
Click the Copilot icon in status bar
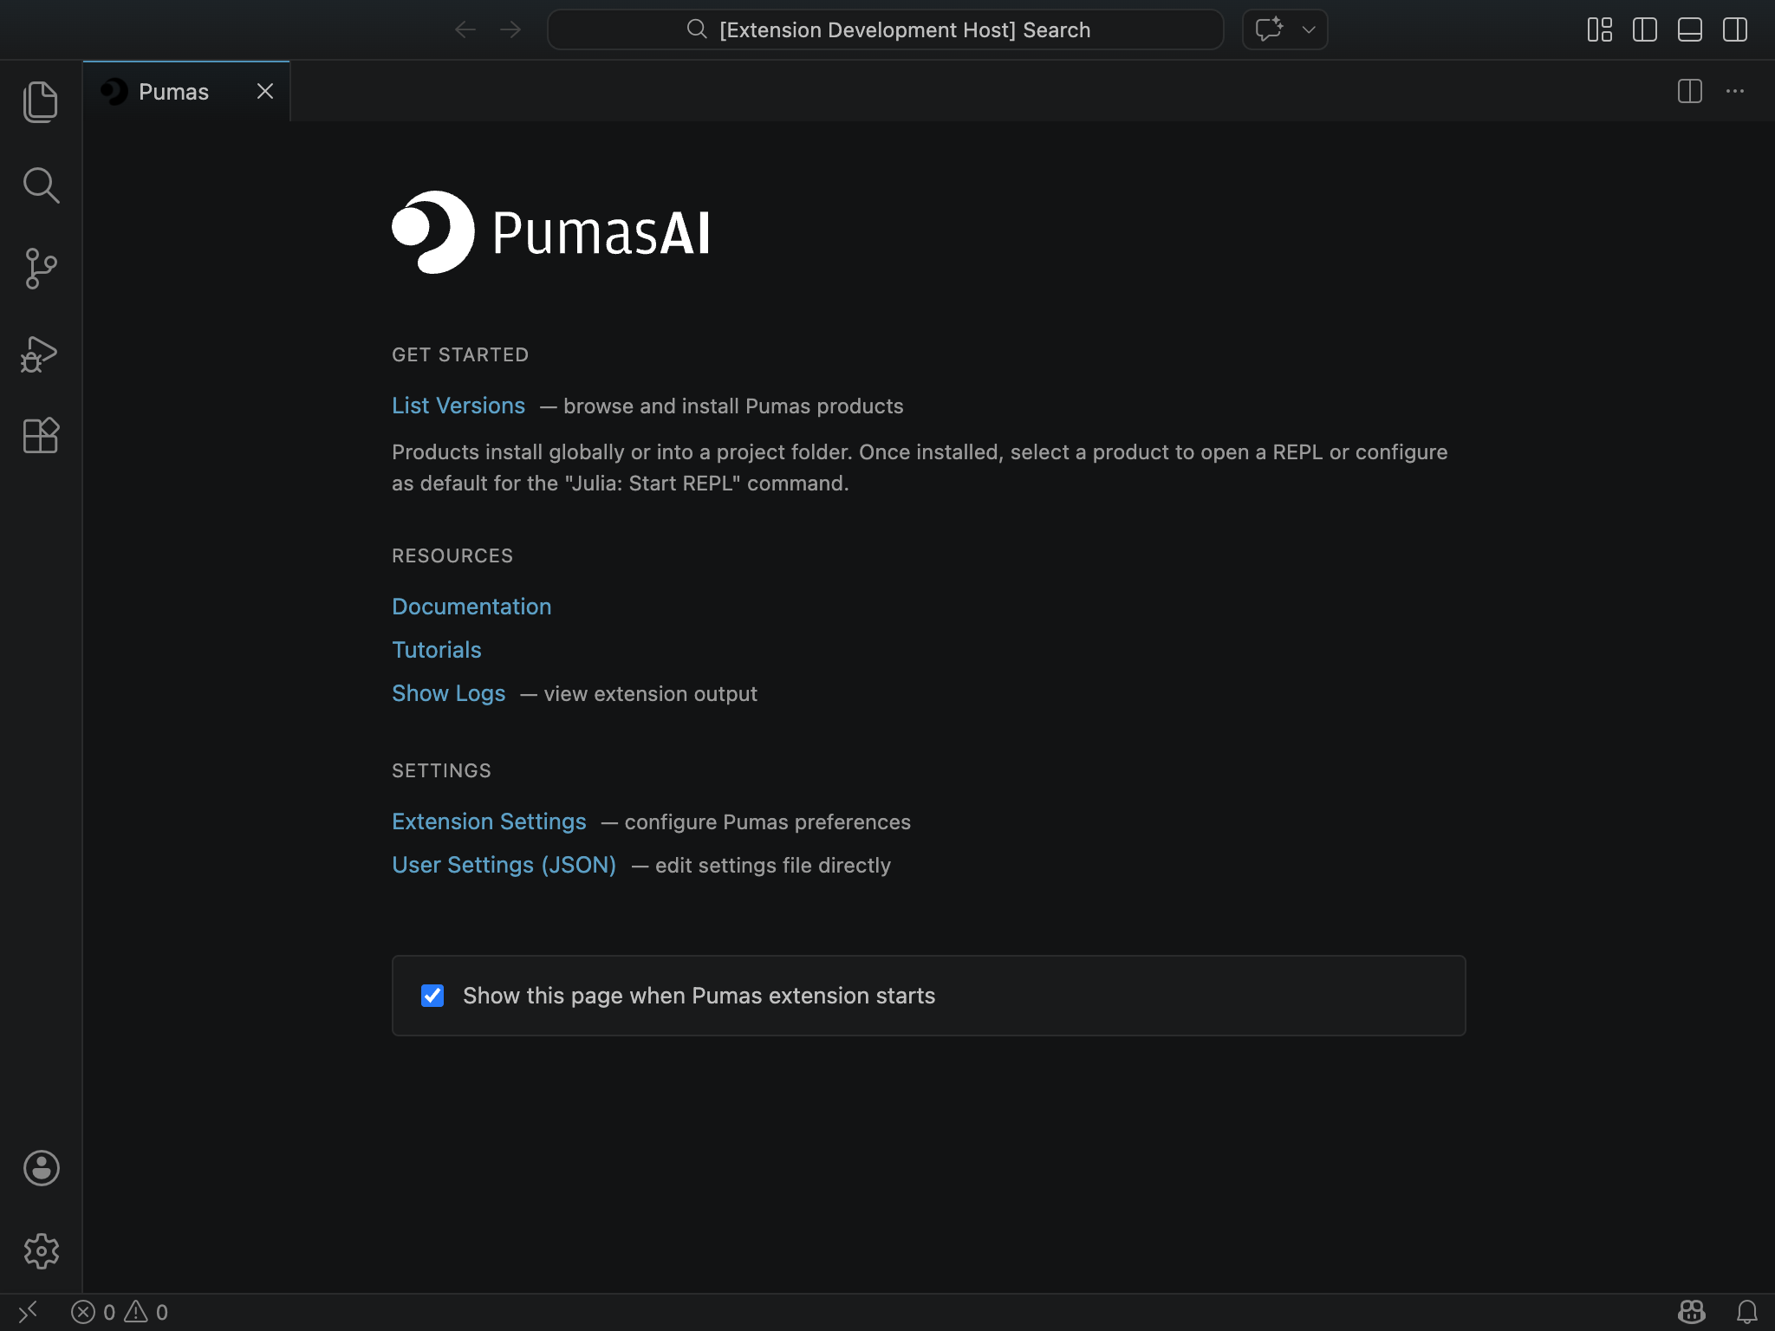click(1691, 1311)
